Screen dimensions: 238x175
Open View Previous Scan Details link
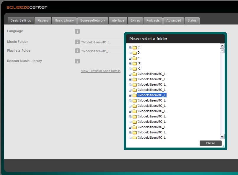coord(101,71)
